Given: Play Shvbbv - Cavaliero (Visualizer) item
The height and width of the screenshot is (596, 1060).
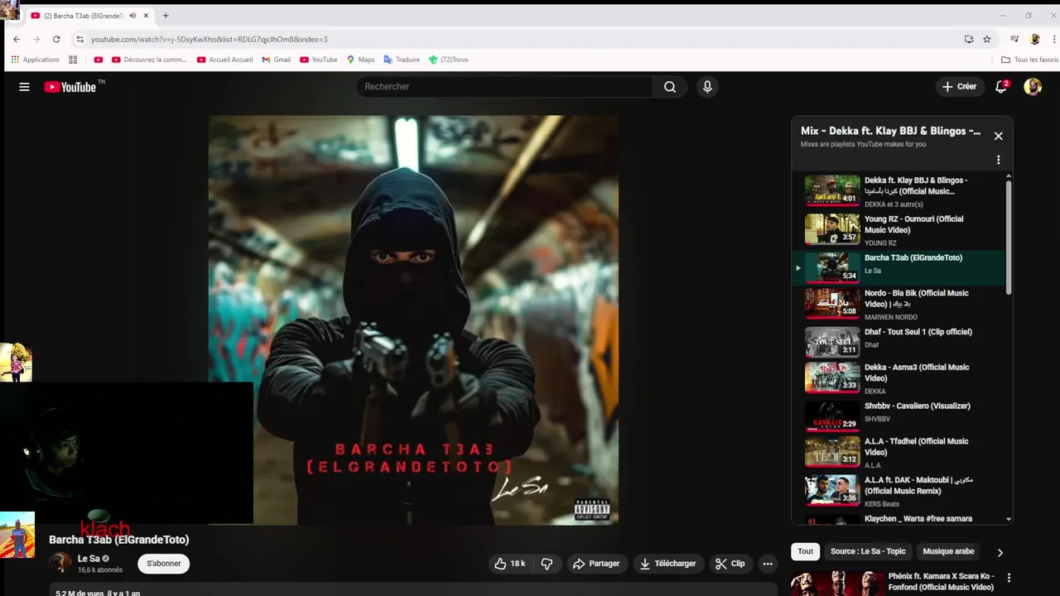Looking at the screenshot, I should tap(899, 416).
